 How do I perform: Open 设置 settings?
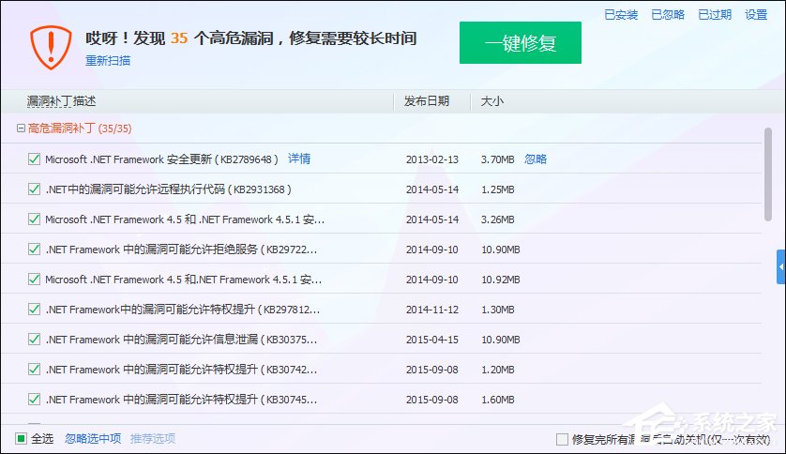[756, 14]
